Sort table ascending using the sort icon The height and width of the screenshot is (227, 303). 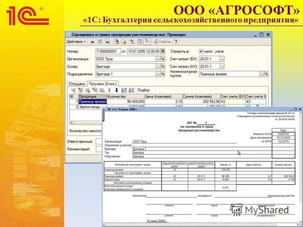click(124, 90)
